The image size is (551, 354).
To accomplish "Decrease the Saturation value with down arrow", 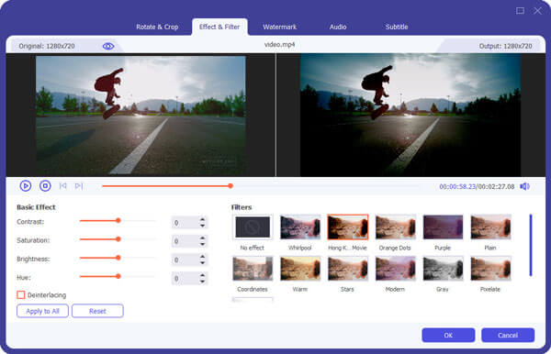I will pyautogui.click(x=202, y=244).
